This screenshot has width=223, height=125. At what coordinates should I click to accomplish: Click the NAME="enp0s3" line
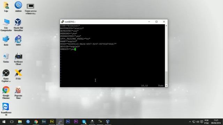[69, 41]
